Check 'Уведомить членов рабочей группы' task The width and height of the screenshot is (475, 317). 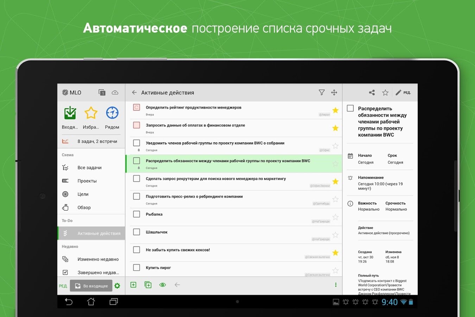tap(137, 143)
